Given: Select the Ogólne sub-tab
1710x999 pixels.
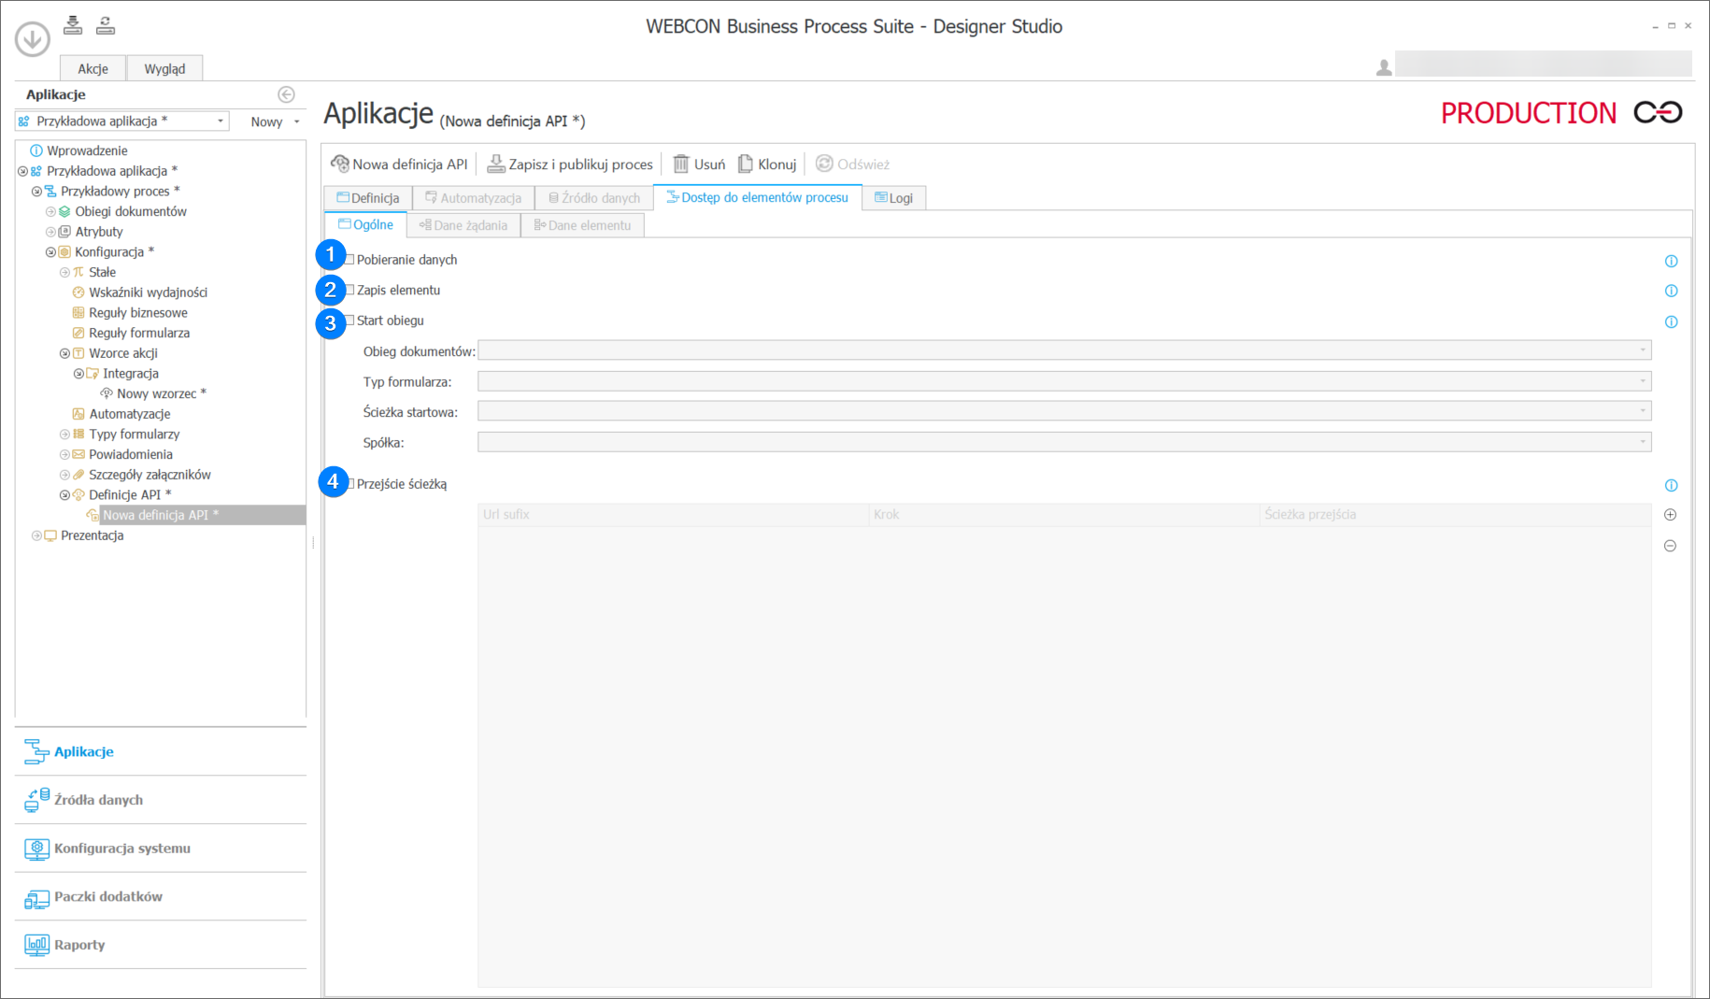Looking at the screenshot, I should point(365,225).
